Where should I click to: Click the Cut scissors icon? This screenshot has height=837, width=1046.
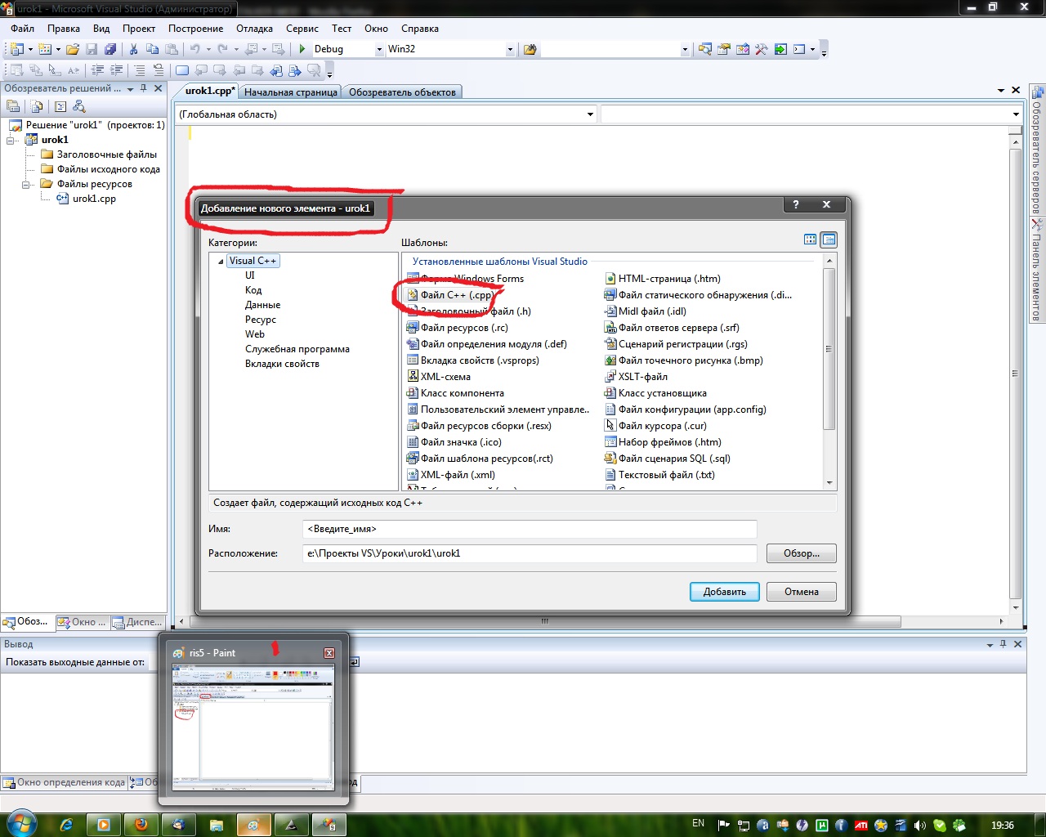coord(133,49)
